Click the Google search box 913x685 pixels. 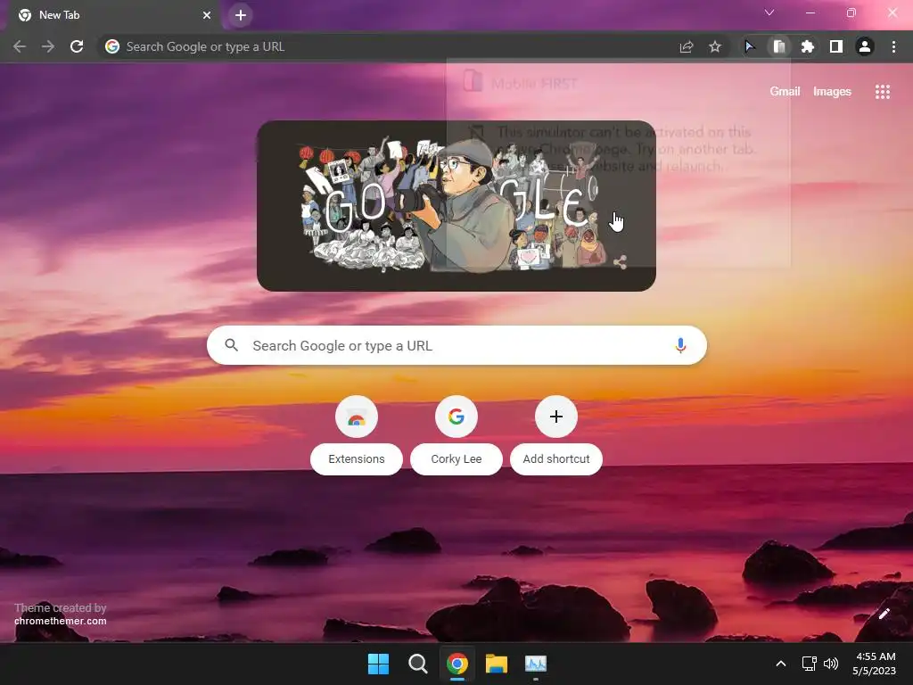click(456, 345)
